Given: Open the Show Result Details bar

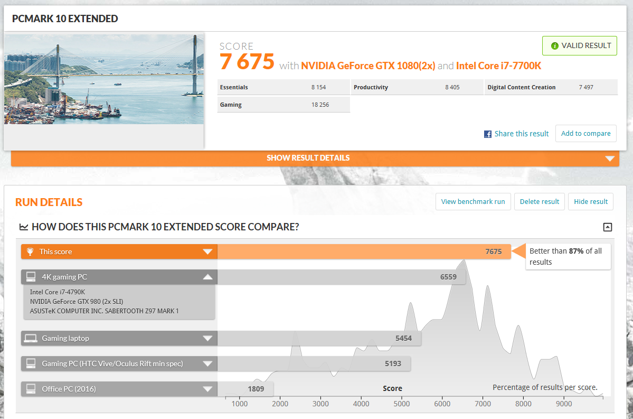Looking at the screenshot, I should pos(315,158).
